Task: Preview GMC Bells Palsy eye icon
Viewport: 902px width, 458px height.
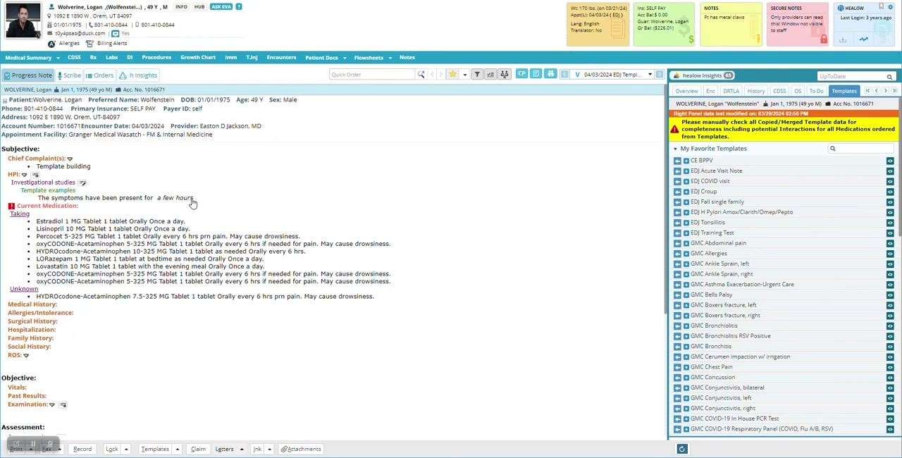Action: pyautogui.click(x=890, y=295)
